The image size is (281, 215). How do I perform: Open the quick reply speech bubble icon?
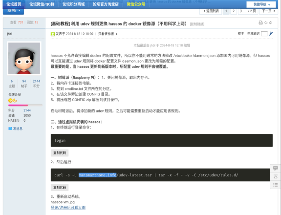coord(276,168)
